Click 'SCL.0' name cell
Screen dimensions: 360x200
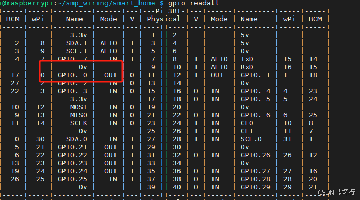click(x=251, y=139)
